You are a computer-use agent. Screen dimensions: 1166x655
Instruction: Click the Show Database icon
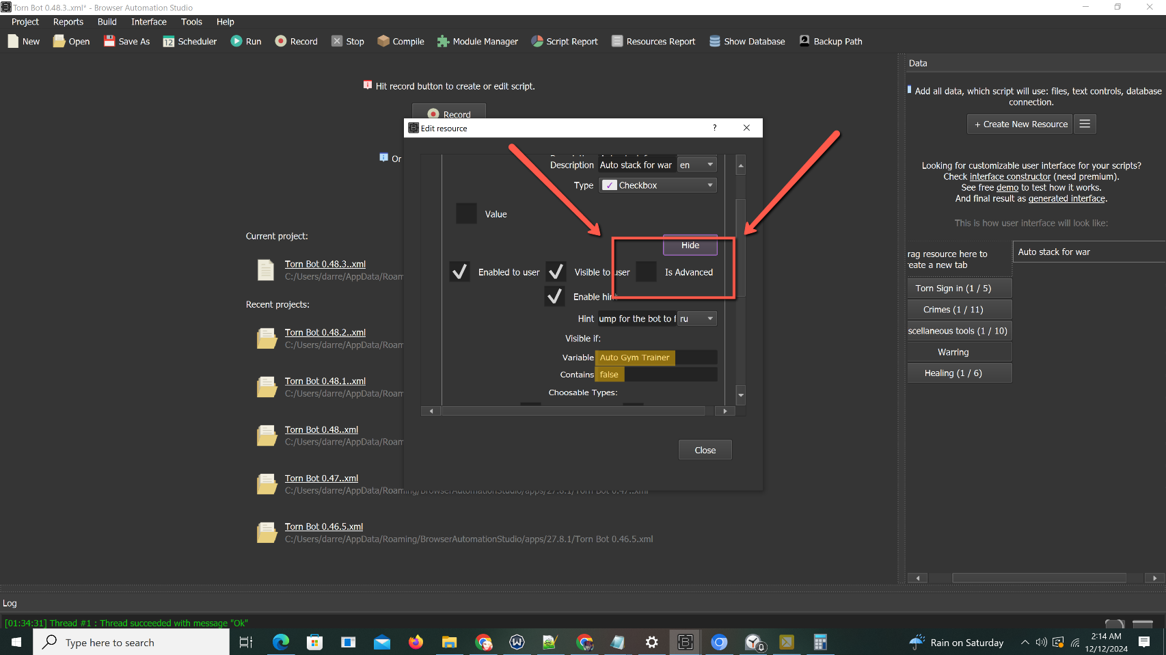[715, 41]
